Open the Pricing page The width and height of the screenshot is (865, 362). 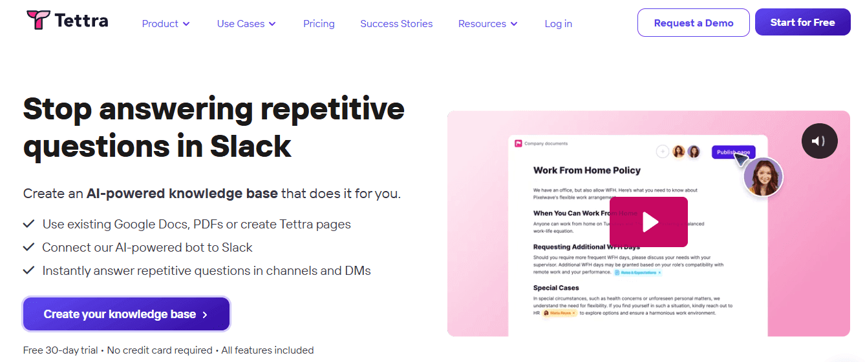click(x=319, y=24)
